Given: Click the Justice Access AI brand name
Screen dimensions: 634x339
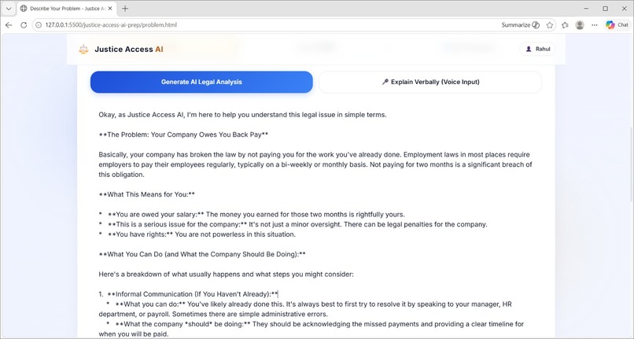Looking at the screenshot, I should [x=128, y=50].
